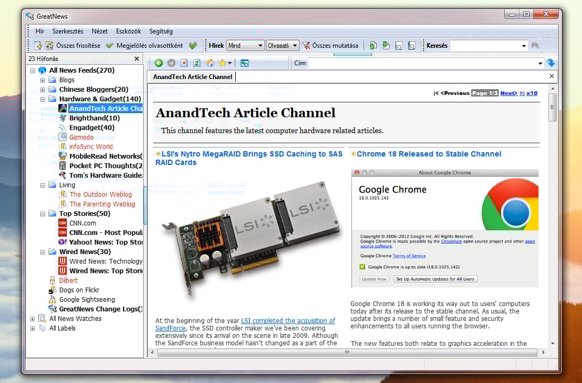Open the Eszközök menu
The width and height of the screenshot is (582, 383).
tap(128, 31)
